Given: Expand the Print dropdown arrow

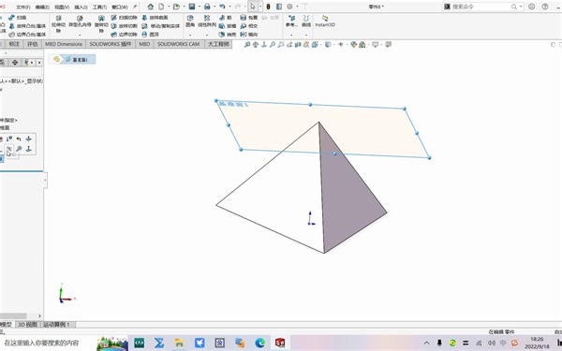Looking at the screenshot, I should [x=214, y=7].
